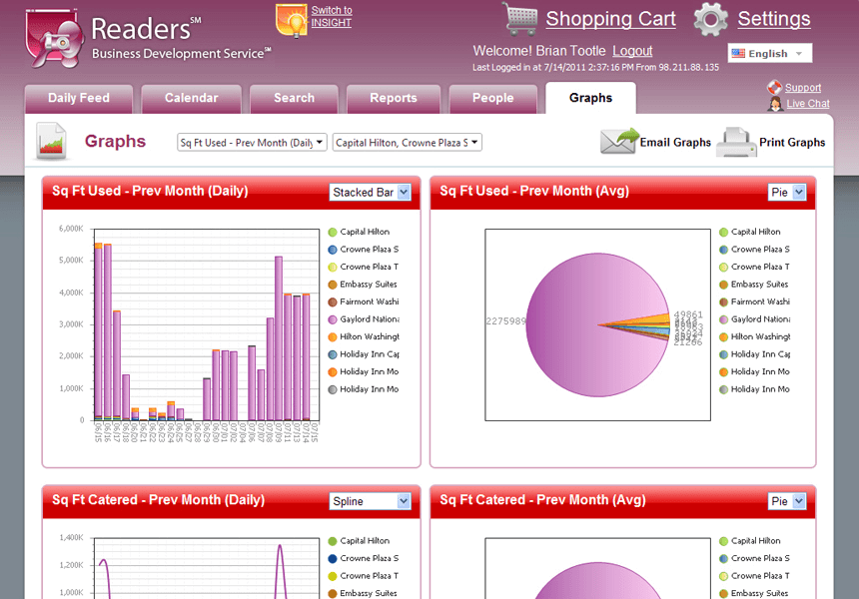The height and width of the screenshot is (599, 859).
Task: Select the Graphs tab
Action: click(x=590, y=98)
